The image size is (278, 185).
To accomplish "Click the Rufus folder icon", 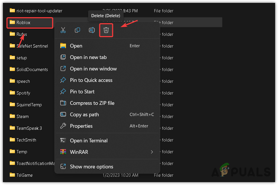I will tap(12, 34).
